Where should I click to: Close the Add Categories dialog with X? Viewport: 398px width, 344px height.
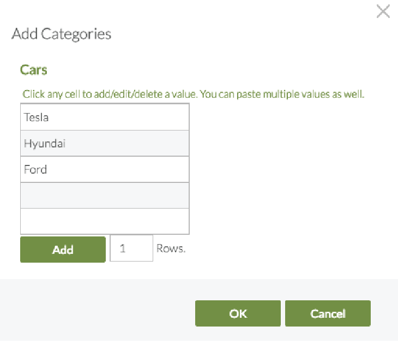click(x=383, y=11)
